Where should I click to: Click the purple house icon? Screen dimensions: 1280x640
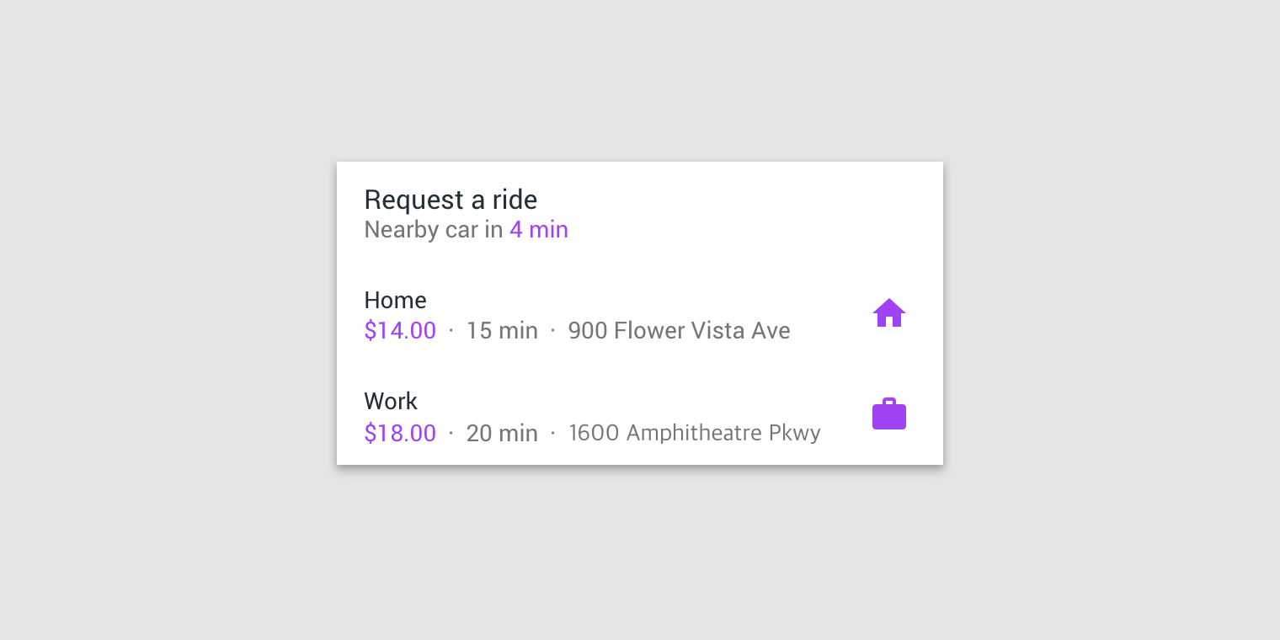(889, 313)
